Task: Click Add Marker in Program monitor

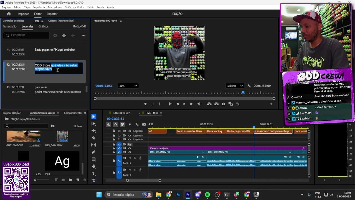Action: (145, 104)
